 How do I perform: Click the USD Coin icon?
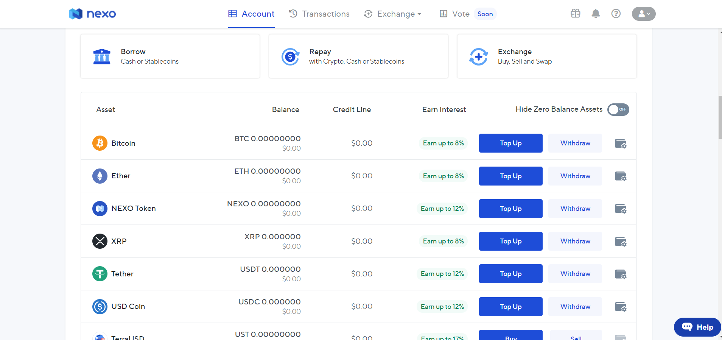tap(100, 307)
